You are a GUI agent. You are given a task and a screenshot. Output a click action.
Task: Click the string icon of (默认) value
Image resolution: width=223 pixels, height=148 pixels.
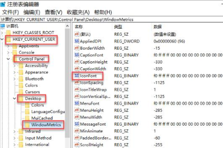tap(77, 34)
